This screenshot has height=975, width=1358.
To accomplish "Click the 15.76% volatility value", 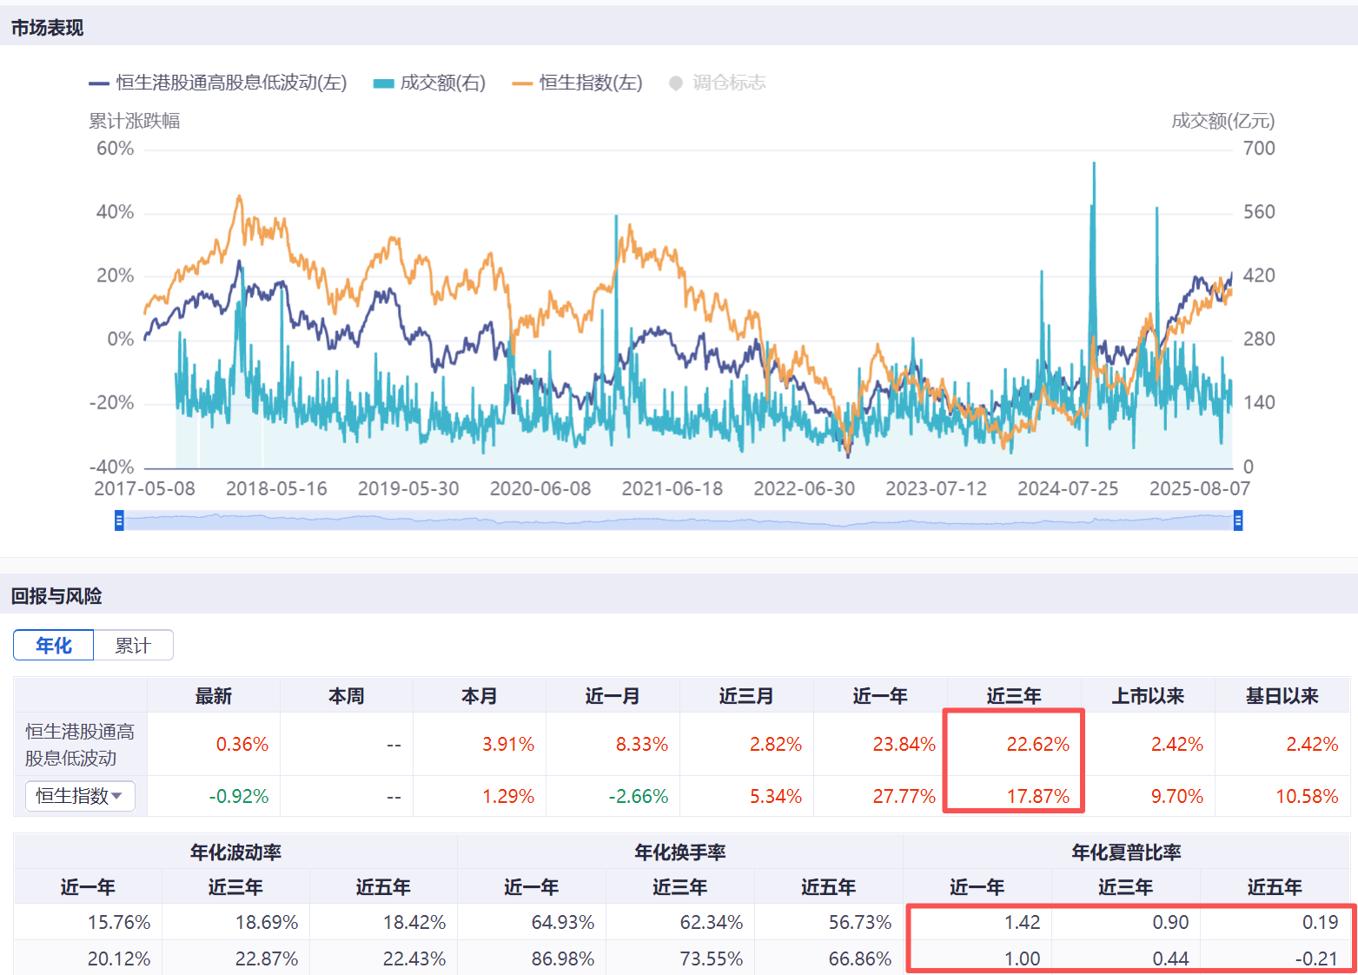I will (x=119, y=922).
